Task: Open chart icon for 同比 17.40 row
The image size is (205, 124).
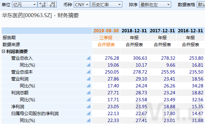Action: coord(89,86)
